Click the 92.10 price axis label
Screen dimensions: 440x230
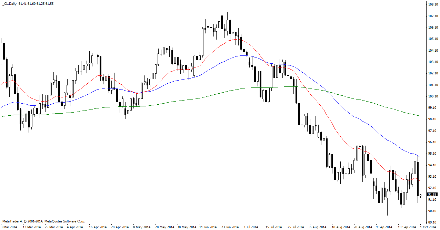pyautogui.click(x=433, y=188)
